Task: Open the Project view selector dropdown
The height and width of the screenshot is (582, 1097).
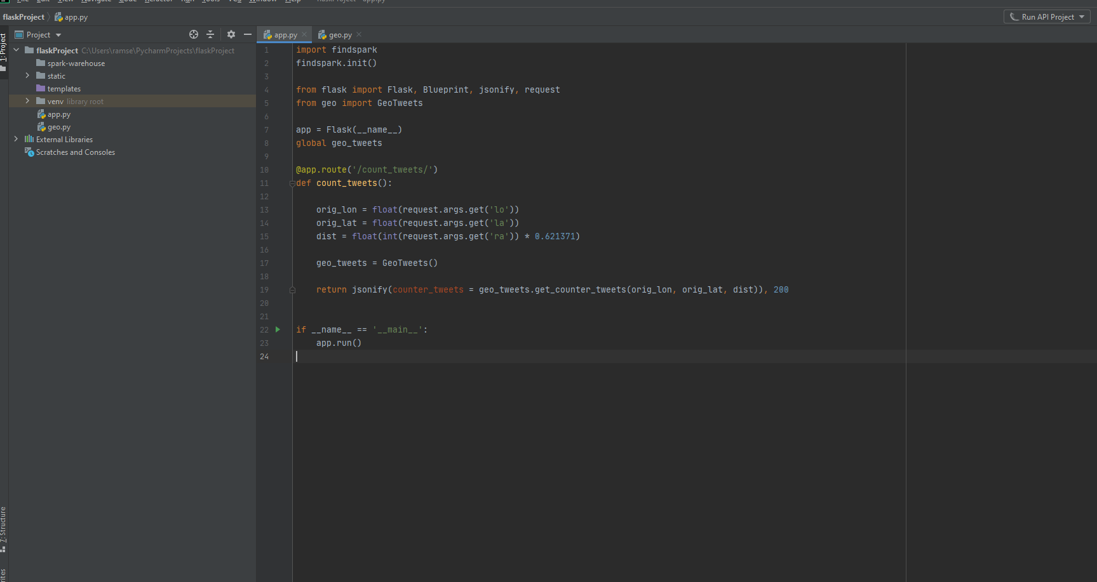Action: [x=38, y=35]
